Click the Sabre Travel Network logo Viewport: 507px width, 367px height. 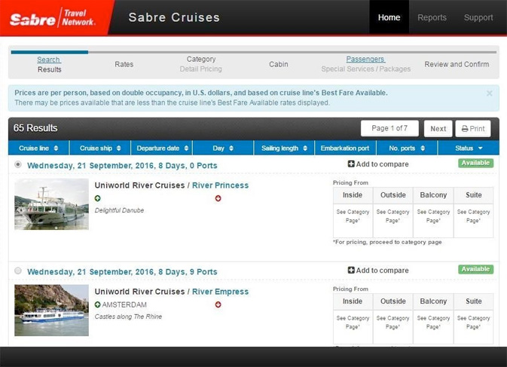(53, 18)
